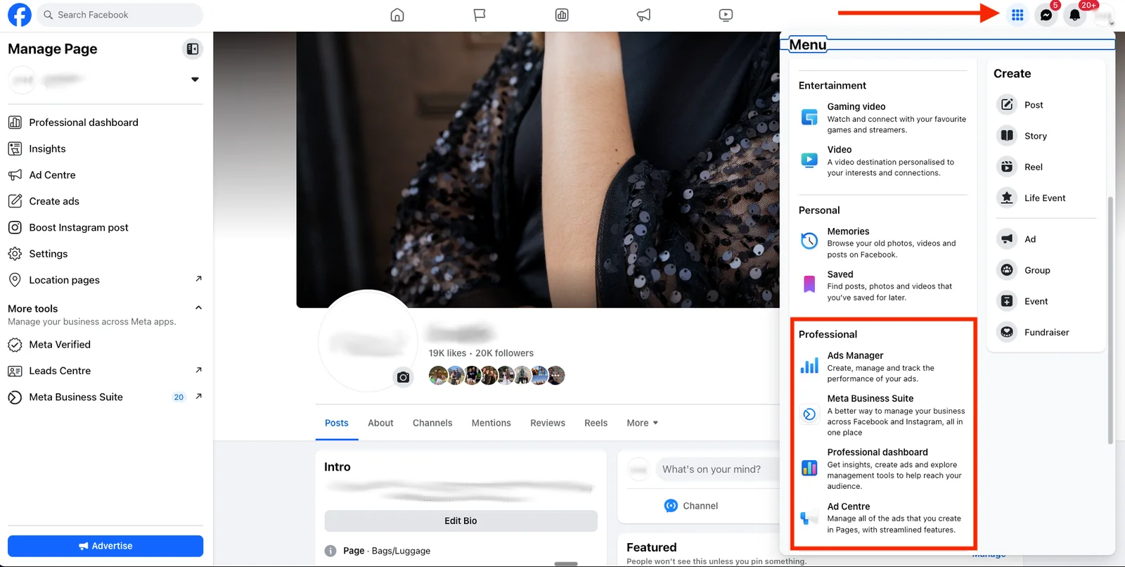Open the Mentions tab
This screenshot has width=1125, height=567.
click(x=491, y=423)
